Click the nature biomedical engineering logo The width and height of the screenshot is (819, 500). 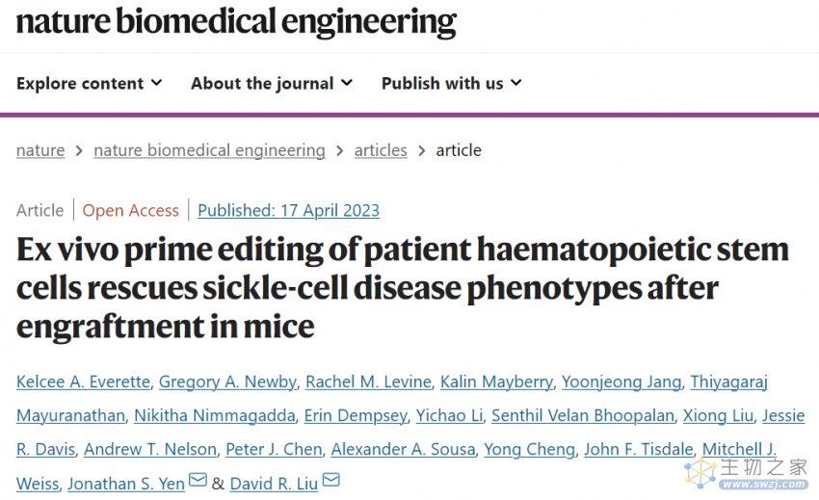click(237, 22)
